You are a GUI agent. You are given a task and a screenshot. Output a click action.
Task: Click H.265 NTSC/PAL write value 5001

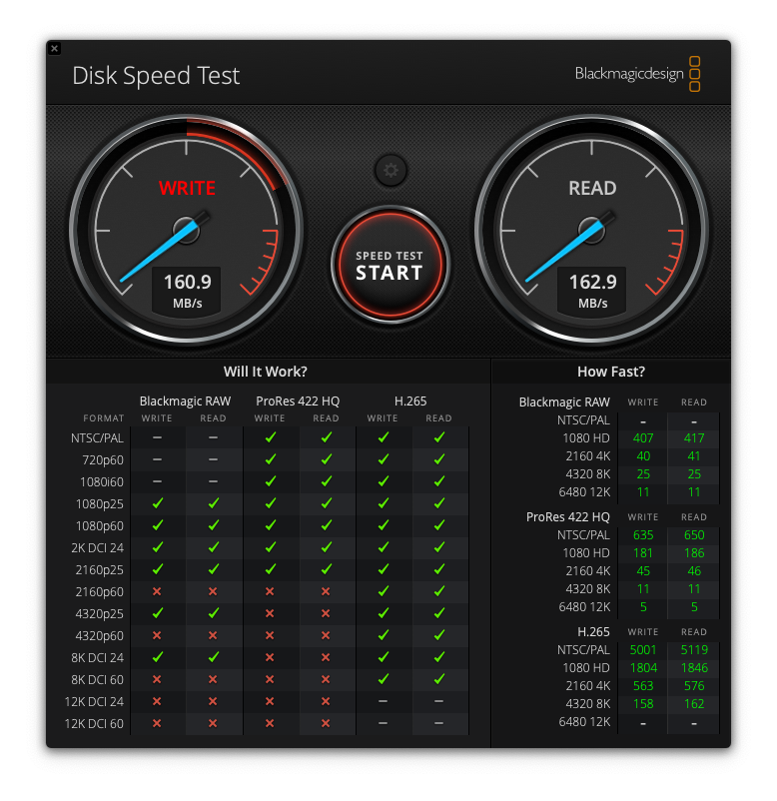643,650
